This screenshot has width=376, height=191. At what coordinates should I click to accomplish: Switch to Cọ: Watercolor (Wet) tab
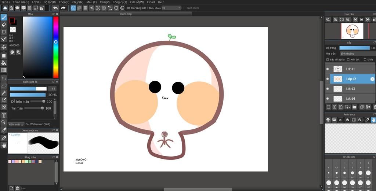38,124
